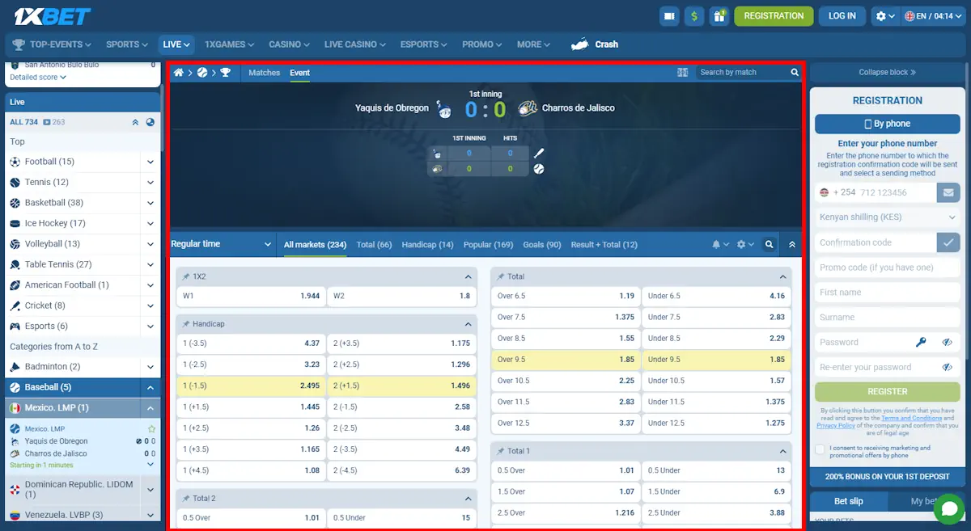The width and height of the screenshot is (971, 531).
Task: Expand the Tennis sports category chevron
Action: (151, 182)
